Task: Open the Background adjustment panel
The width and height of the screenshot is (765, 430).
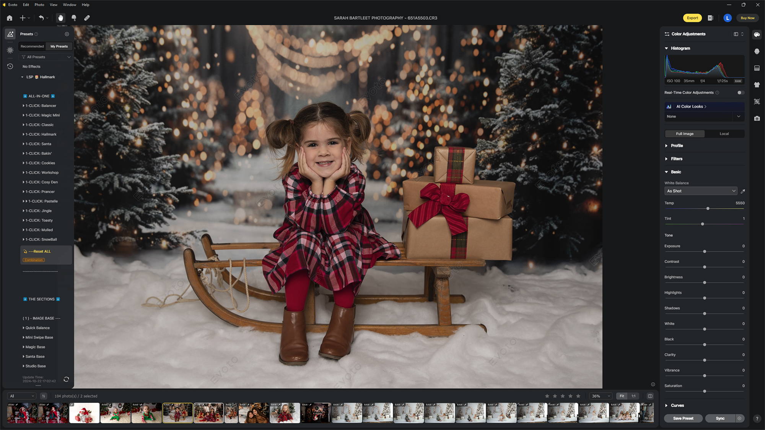Action: pos(757,68)
